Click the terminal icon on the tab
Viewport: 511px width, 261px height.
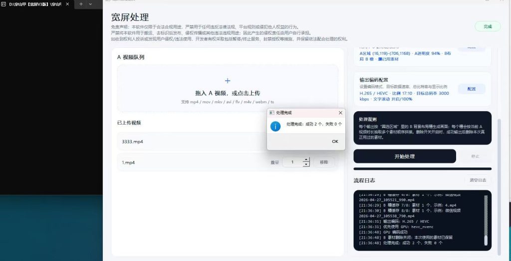(3, 4)
